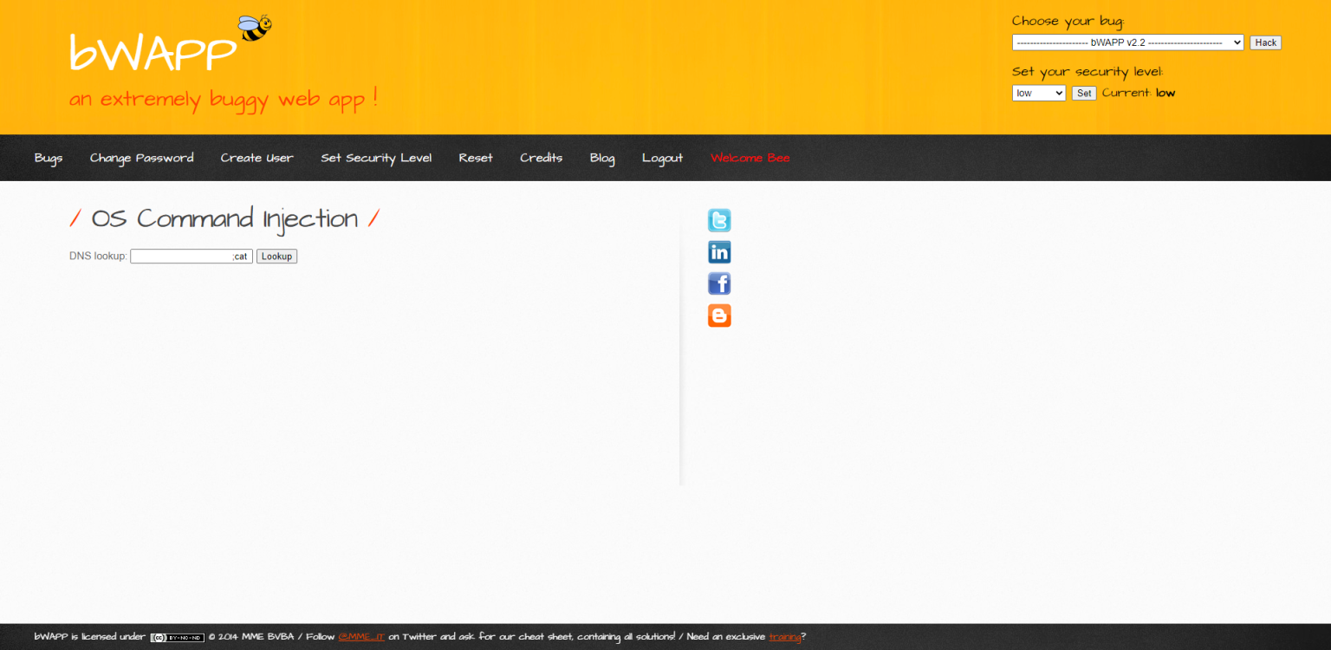Open the LinkedIn icon link
Viewport: 1331px width, 650px height.
click(x=719, y=252)
